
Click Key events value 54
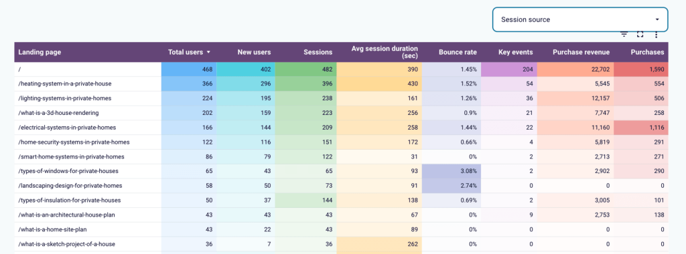tap(529, 84)
